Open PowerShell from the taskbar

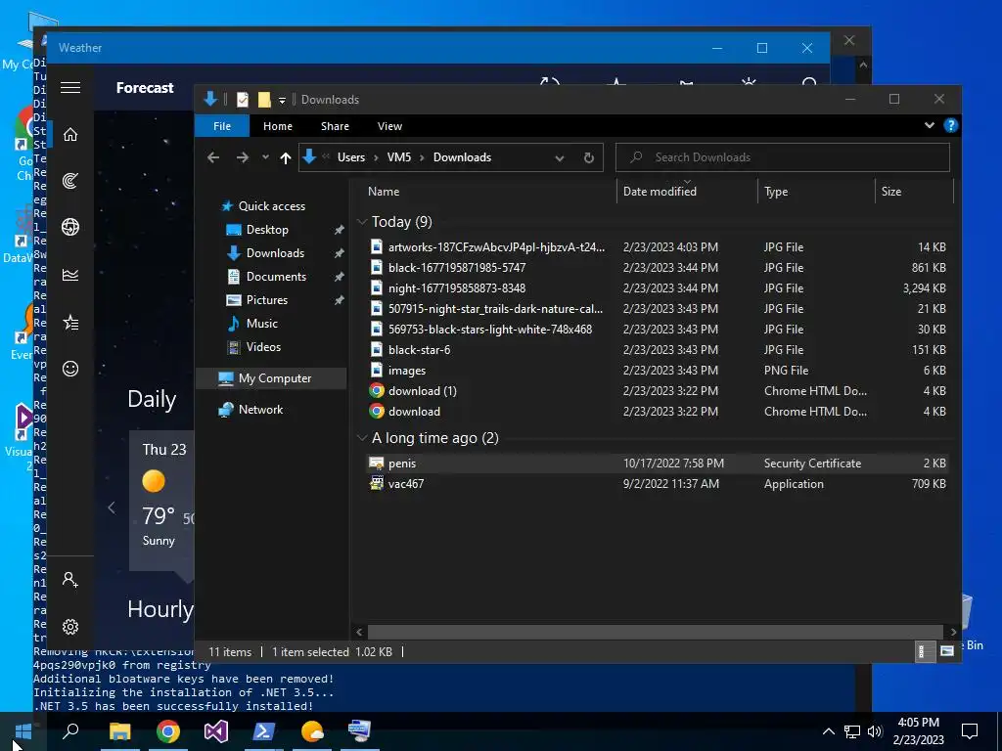point(264,731)
